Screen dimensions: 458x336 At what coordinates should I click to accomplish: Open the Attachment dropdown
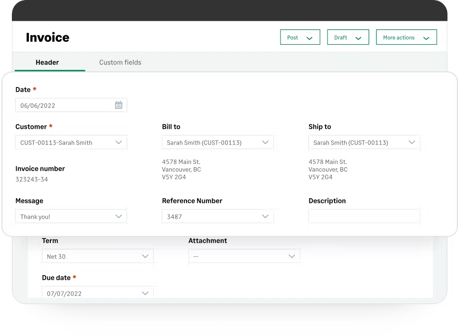pos(244,256)
